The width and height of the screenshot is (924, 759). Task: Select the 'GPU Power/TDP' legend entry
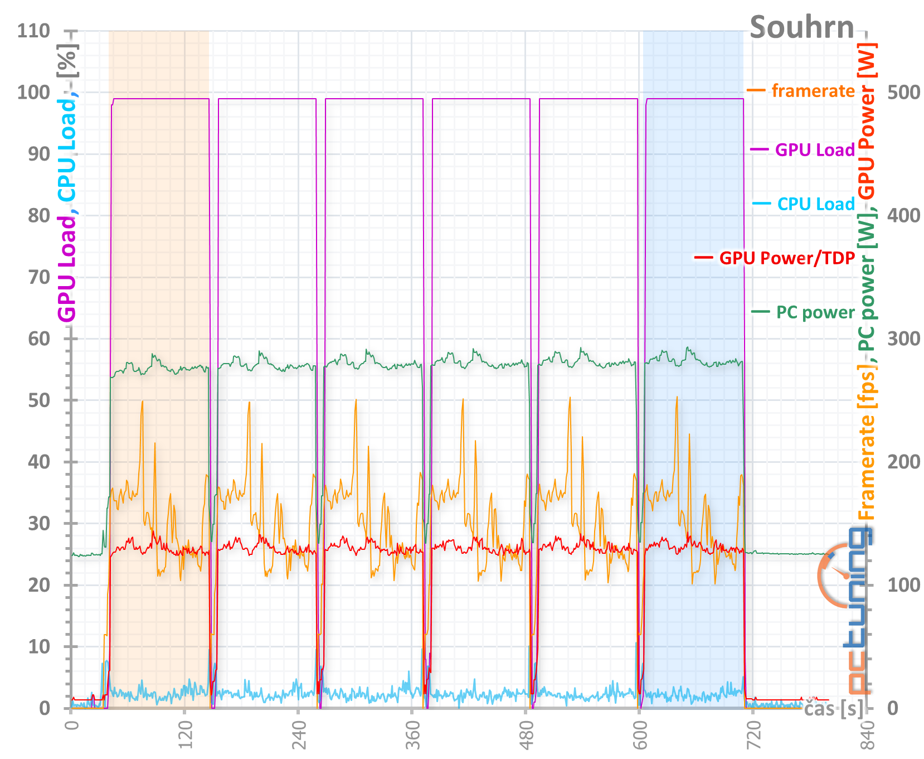click(x=787, y=258)
